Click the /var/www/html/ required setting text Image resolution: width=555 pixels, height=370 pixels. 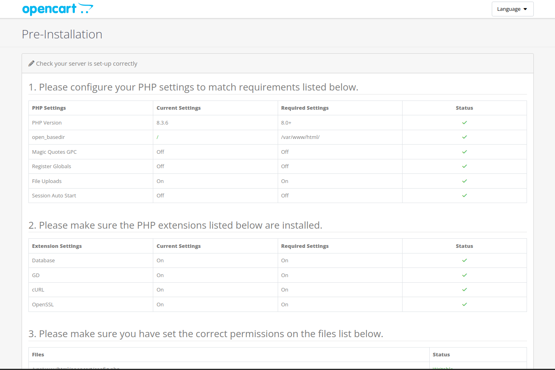300,137
